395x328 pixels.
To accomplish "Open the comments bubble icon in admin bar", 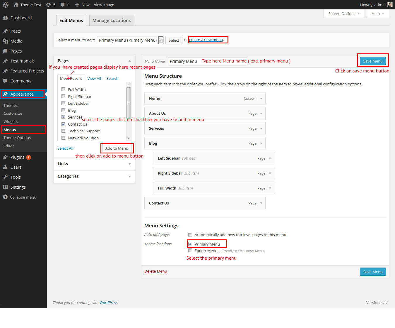I will [x=62, y=5].
